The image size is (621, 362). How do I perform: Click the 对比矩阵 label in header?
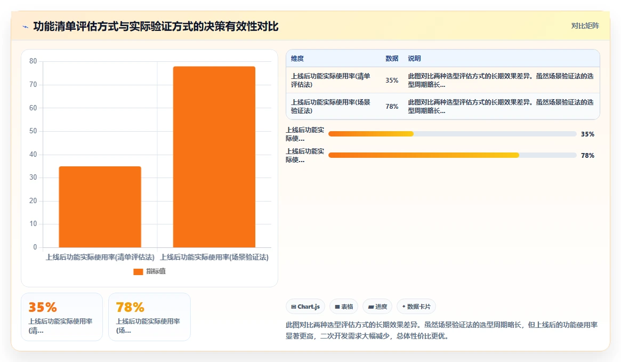coord(585,26)
